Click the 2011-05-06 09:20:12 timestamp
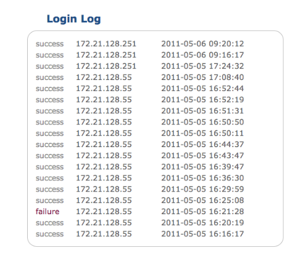Image resolution: width=303 pixels, height=269 pixels. click(x=202, y=44)
